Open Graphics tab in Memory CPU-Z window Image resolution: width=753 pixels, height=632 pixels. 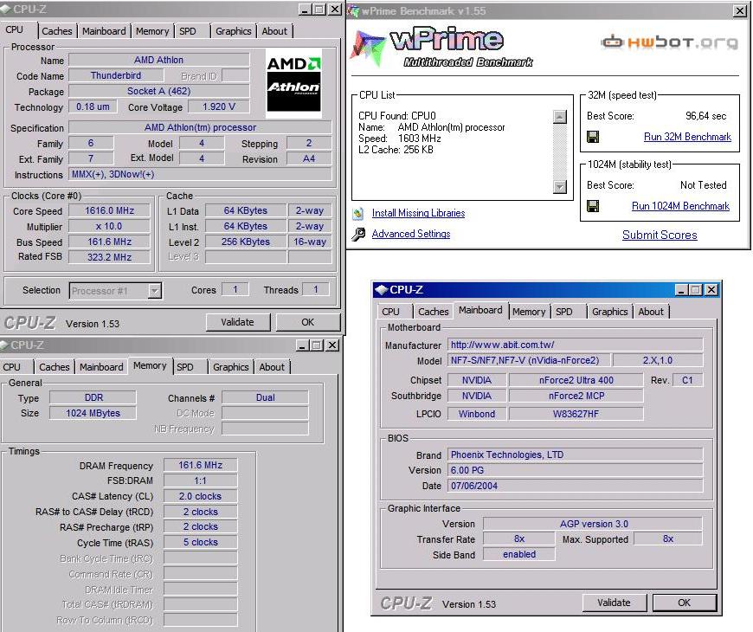(x=231, y=367)
